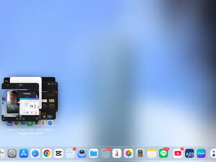This screenshot has width=216, height=162.
Task: Open Settings from the dock
Action: [x=12, y=154]
